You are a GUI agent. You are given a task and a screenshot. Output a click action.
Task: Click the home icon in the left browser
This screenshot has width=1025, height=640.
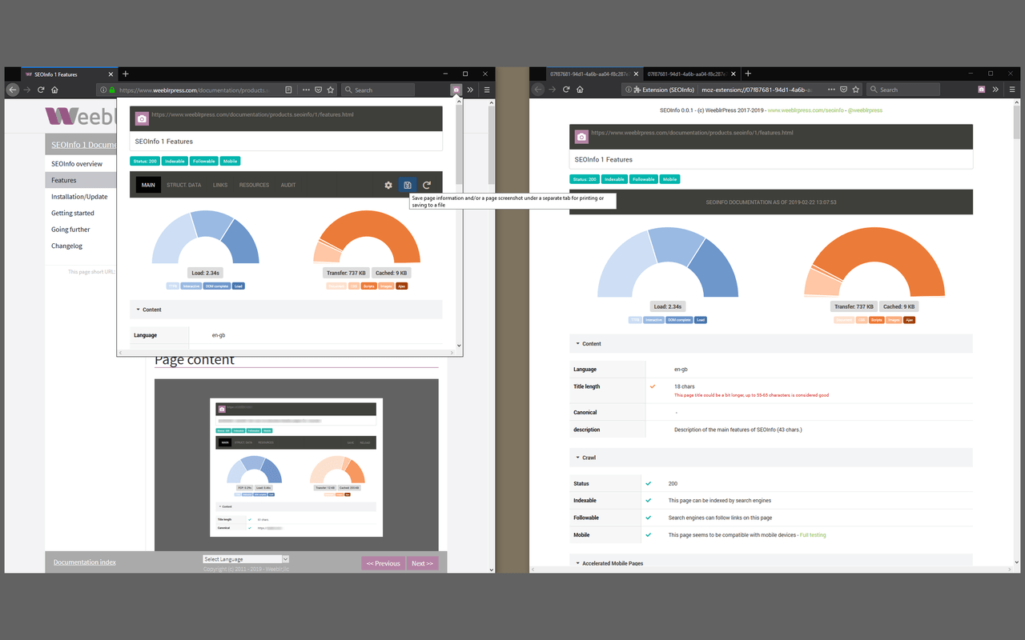click(54, 90)
